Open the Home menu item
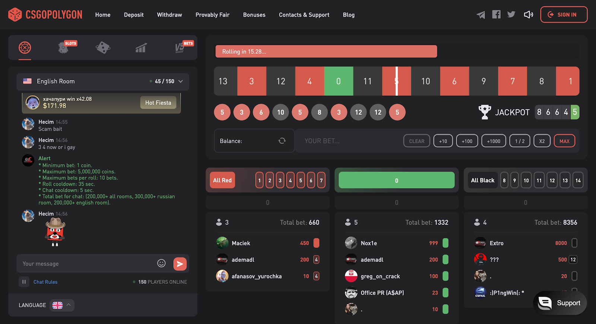This screenshot has width=596, height=324. pos(103,15)
